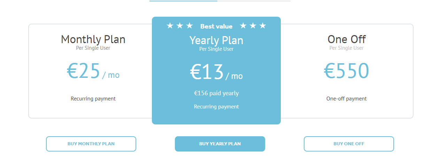Click the Buy One Off button
The width and height of the screenshot is (432, 163).
coord(349,144)
